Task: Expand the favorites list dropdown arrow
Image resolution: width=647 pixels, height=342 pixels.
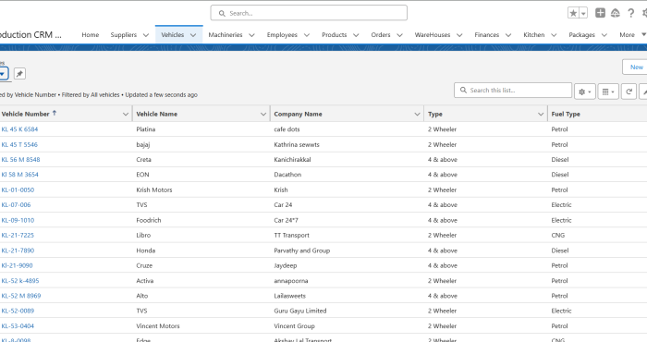Action: [x=583, y=13]
